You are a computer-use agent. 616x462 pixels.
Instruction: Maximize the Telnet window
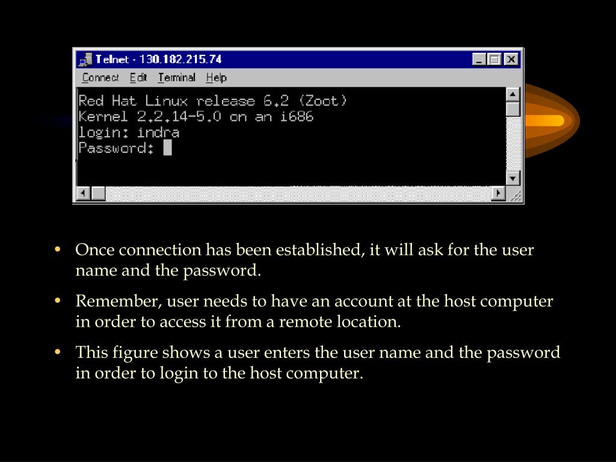494,60
